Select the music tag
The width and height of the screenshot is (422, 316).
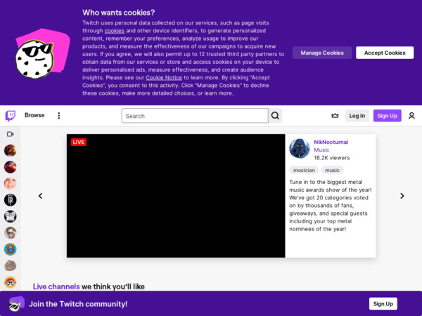(332, 170)
